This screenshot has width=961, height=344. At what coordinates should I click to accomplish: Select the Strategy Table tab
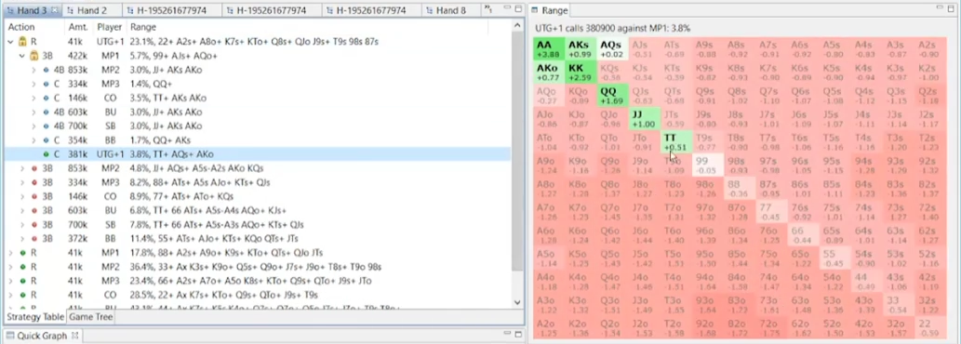pos(35,317)
